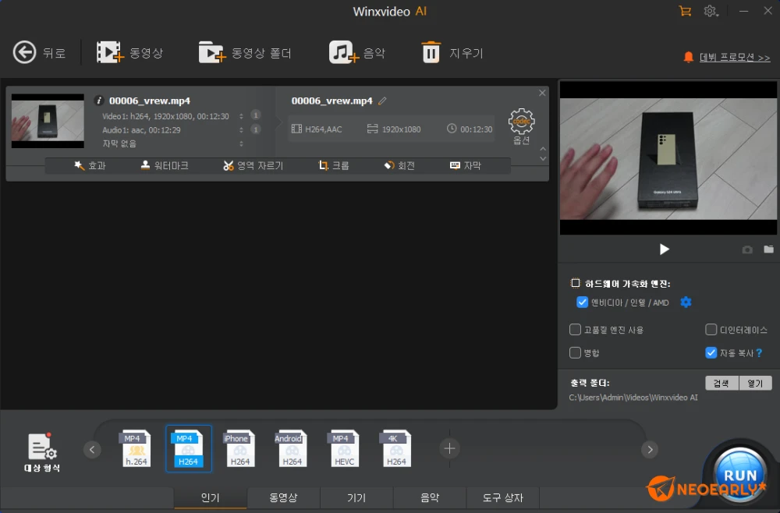Image resolution: width=780 pixels, height=513 pixels.
Task: Select the 4K H264 preset
Action: pyautogui.click(x=396, y=448)
